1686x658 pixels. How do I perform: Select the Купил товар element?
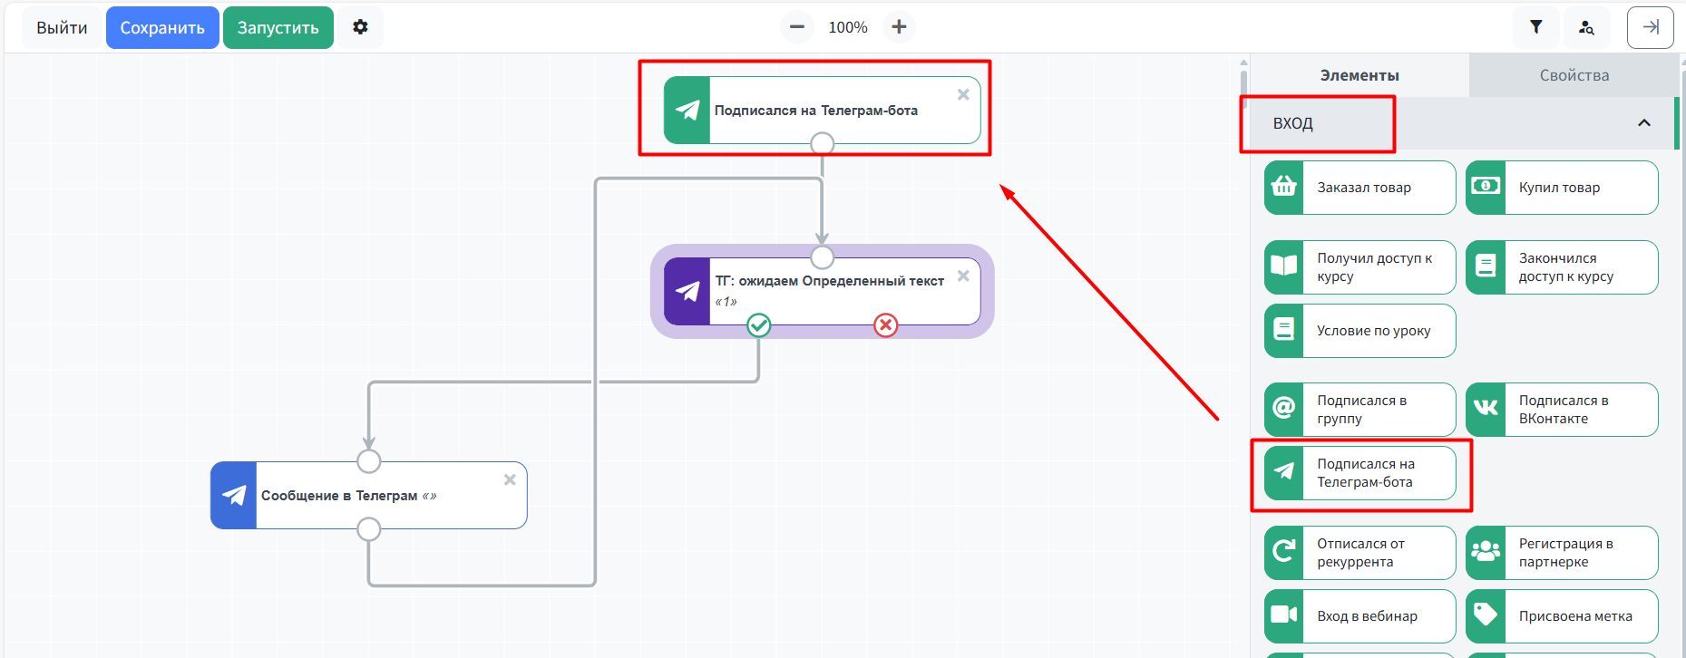1562,188
